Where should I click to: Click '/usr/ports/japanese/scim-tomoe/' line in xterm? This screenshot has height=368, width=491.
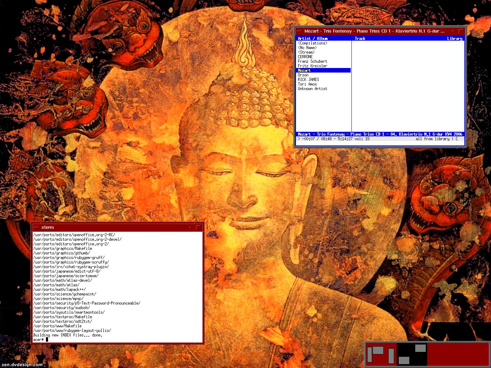point(66,276)
